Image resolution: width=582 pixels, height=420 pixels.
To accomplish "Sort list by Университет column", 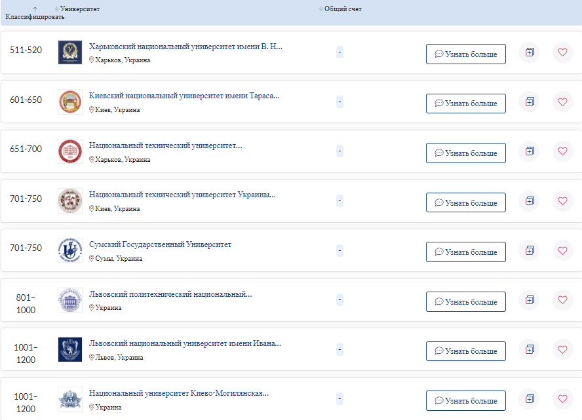I will click(56, 9).
